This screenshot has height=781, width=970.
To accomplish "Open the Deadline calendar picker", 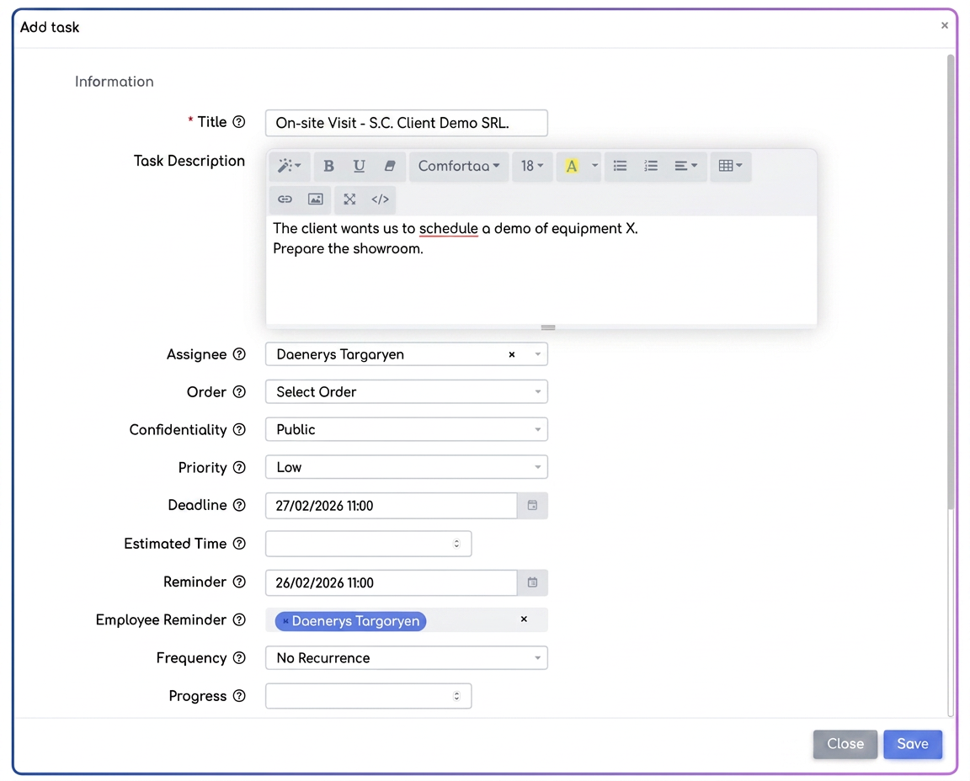I will point(532,505).
